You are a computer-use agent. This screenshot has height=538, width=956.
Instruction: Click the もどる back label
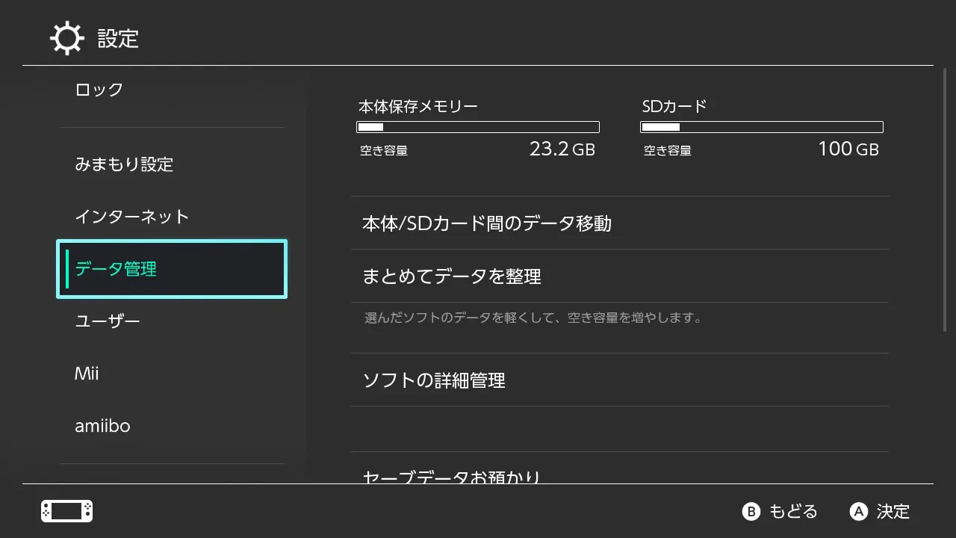click(792, 511)
